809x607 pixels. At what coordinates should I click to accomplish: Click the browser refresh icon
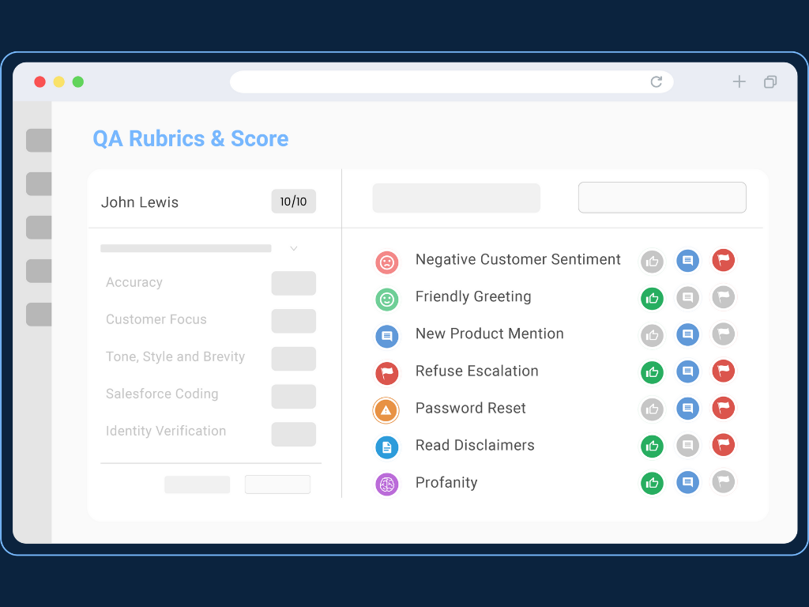click(657, 81)
